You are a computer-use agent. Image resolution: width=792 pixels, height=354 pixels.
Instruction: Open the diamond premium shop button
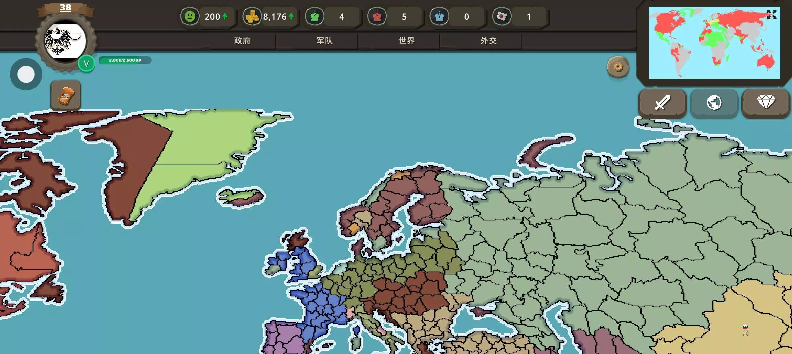(x=766, y=103)
